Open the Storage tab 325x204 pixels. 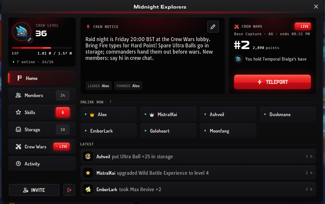pyautogui.click(x=42, y=129)
